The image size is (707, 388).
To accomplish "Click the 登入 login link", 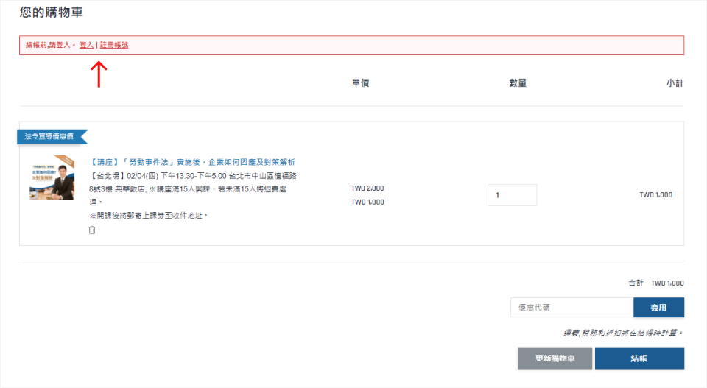I will pos(87,45).
